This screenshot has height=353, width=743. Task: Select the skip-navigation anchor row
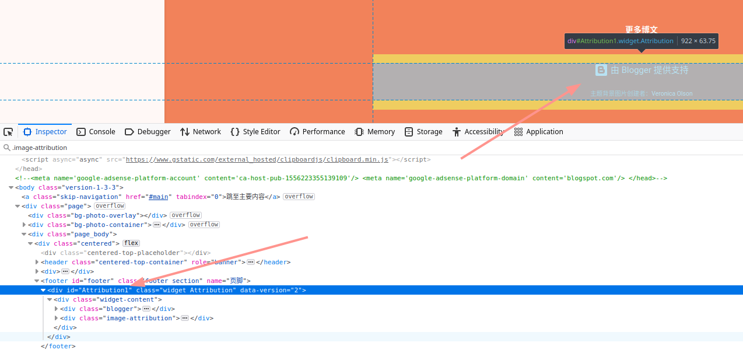point(371,197)
